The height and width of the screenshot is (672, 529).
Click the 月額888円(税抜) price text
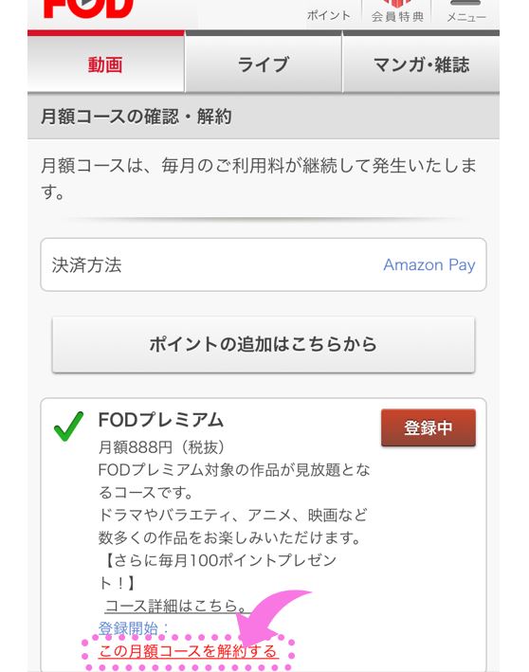click(x=161, y=447)
